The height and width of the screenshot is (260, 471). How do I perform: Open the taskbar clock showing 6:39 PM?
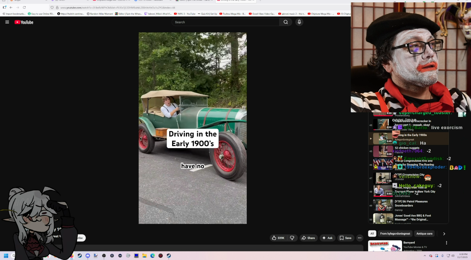(x=463, y=256)
